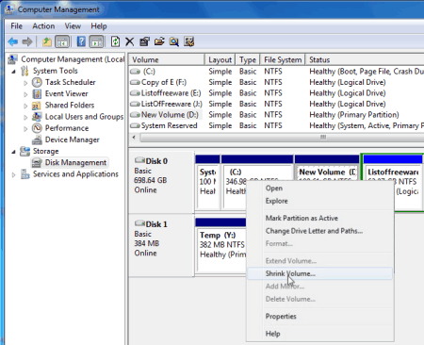This screenshot has height=345, width=424.
Task: Click the rightmost settings list toolbar icon
Action: coord(188,41)
